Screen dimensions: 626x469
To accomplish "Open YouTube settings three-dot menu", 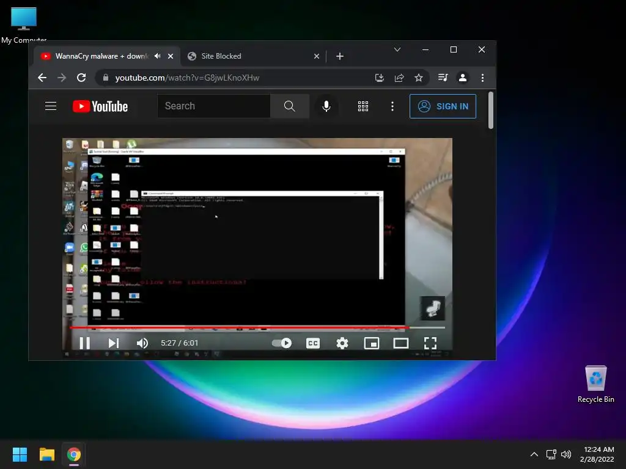I will 392,106.
